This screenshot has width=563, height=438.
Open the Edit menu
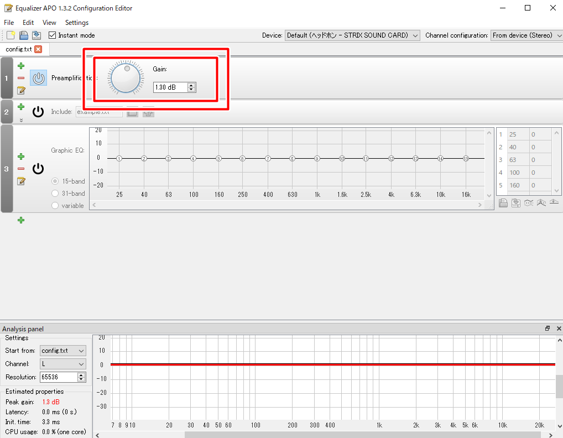pyautogui.click(x=28, y=23)
